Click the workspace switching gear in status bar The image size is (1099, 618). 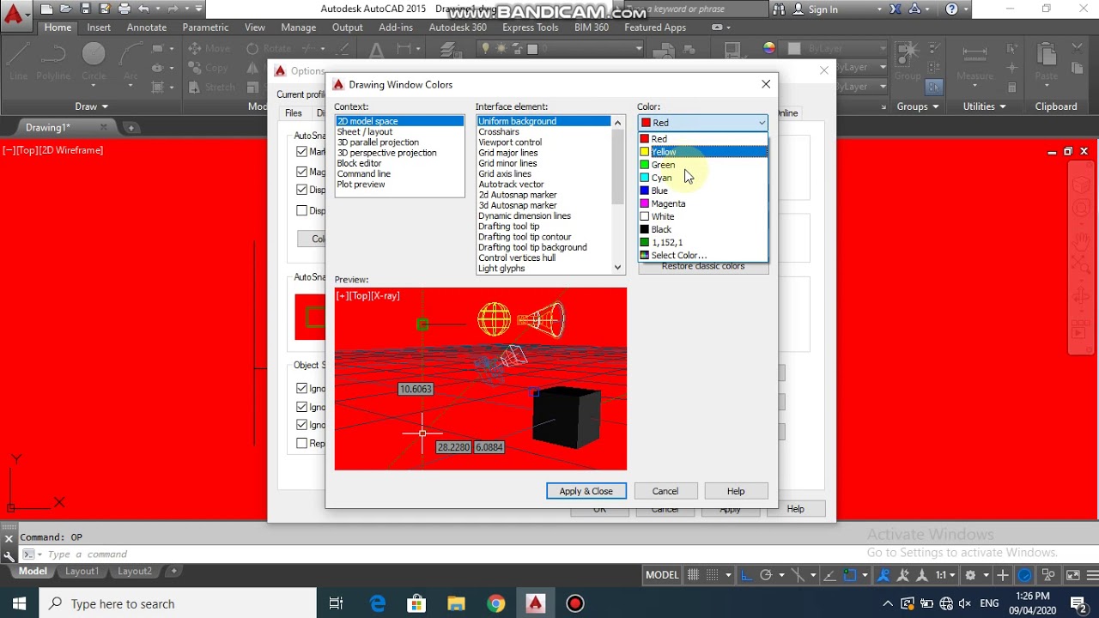tap(970, 575)
